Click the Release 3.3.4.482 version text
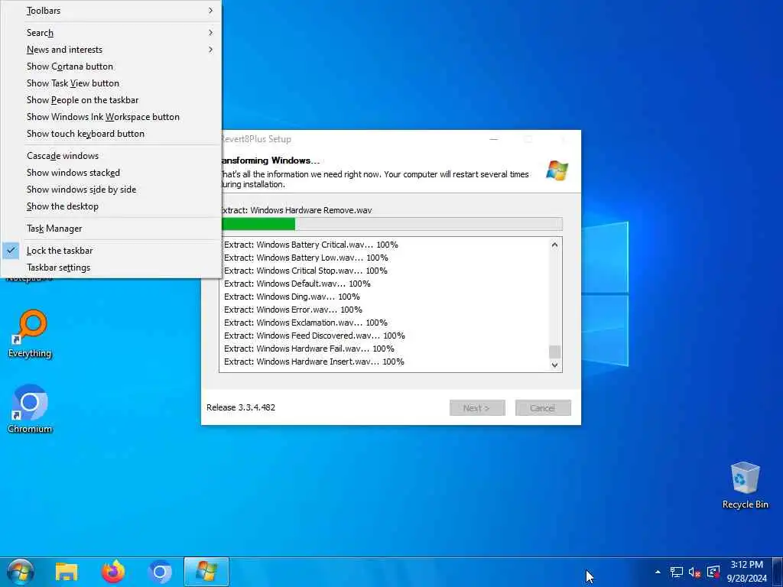783x587 pixels. click(241, 407)
